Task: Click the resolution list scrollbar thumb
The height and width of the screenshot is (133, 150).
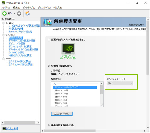Action: [102, 89]
